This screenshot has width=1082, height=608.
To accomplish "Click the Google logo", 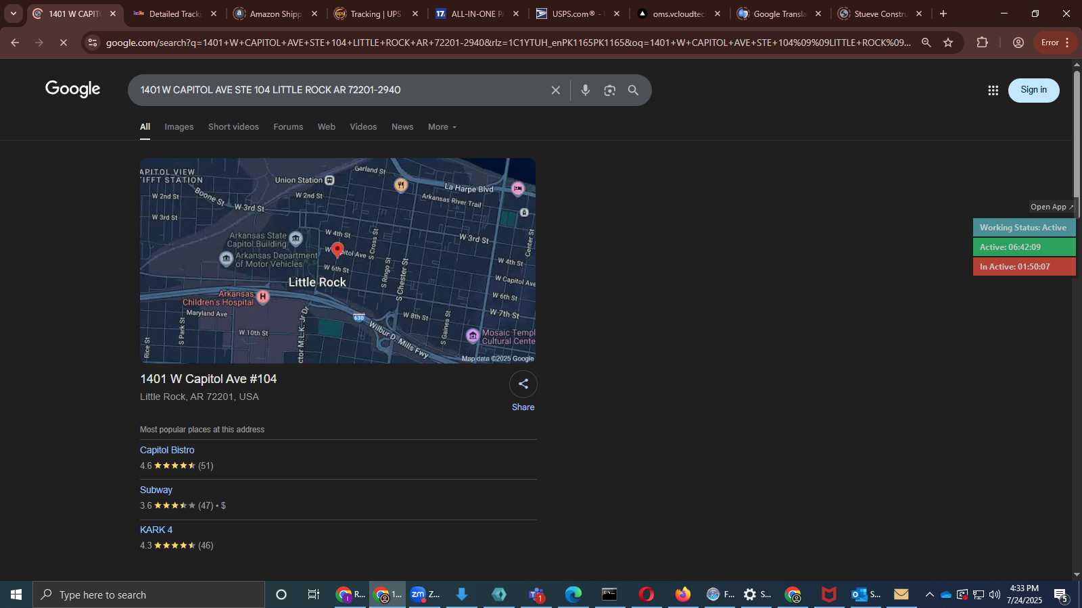I will pyautogui.click(x=73, y=89).
